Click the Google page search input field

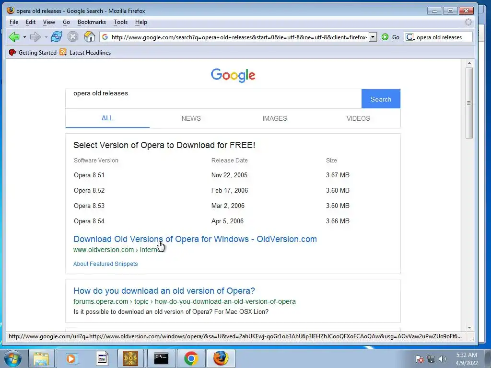pos(213,99)
